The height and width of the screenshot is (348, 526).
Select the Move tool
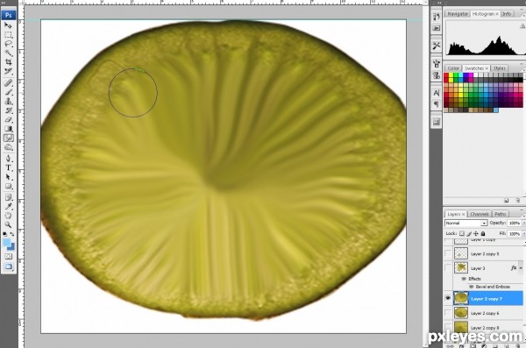(9, 25)
